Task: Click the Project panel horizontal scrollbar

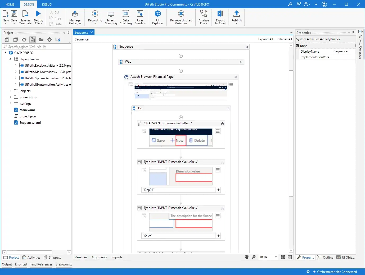Action: point(29,252)
